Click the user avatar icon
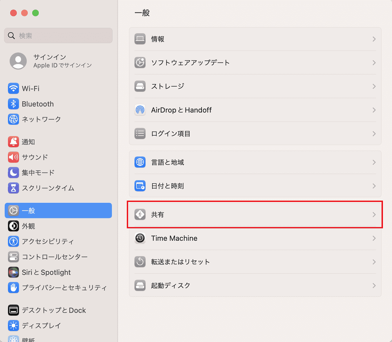392x342 pixels. click(x=18, y=61)
